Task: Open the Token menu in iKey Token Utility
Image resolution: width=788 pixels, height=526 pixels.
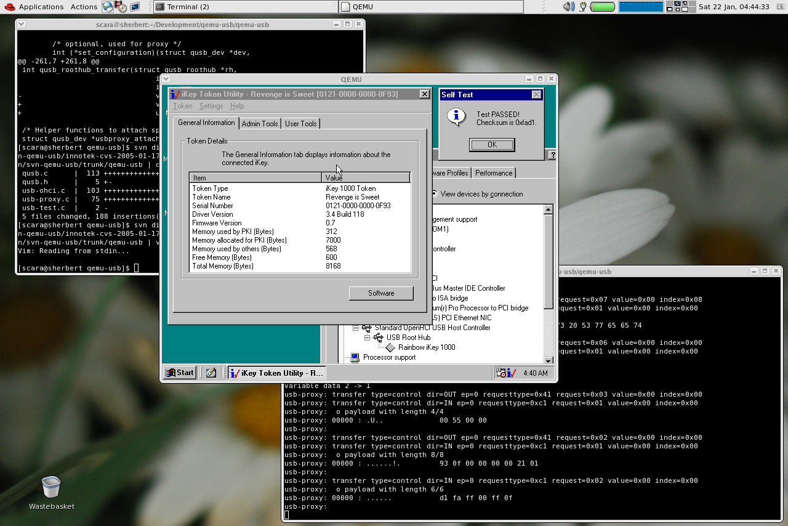Action: tap(183, 106)
